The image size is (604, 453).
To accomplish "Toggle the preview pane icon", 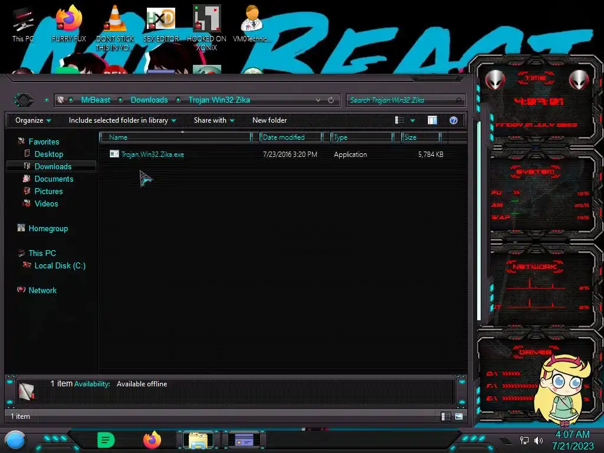I will (432, 120).
